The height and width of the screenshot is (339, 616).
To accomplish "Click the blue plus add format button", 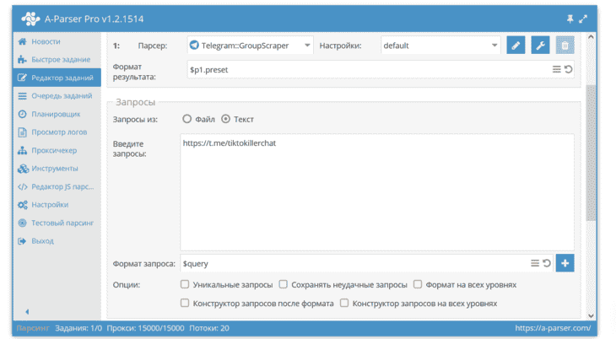I will coord(565,263).
